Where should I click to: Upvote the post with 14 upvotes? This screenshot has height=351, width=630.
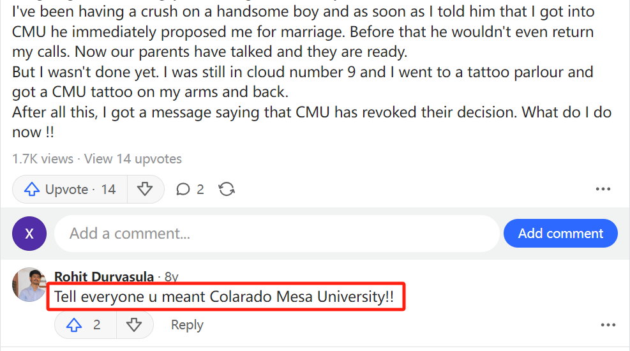click(70, 189)
